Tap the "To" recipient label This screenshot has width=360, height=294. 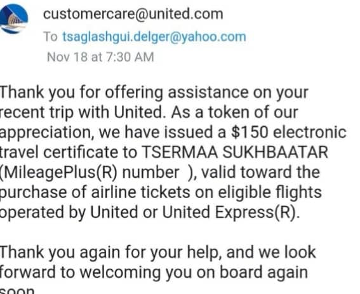coord(50,37)
